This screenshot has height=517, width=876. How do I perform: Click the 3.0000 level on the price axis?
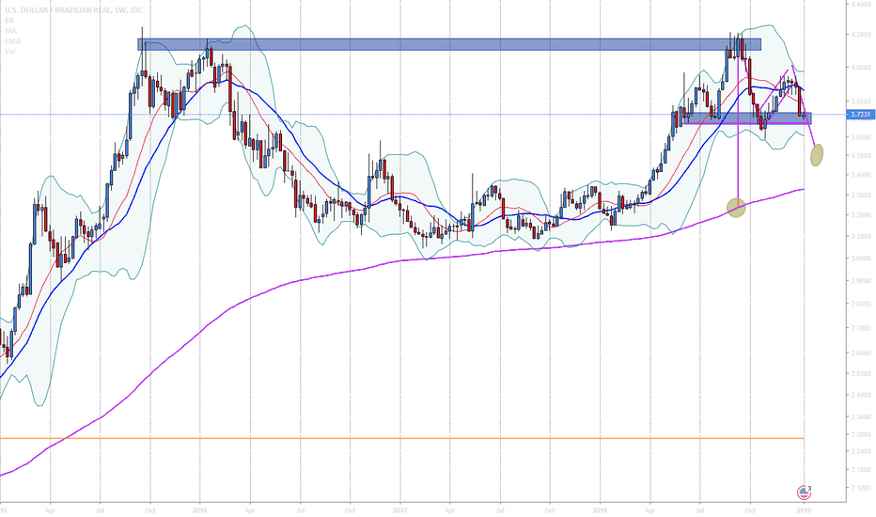click(x=860, y=258)
